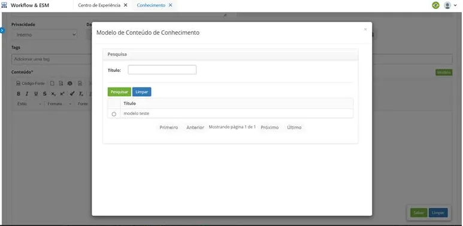Open the Formata format dropdown

coord(59,103)
